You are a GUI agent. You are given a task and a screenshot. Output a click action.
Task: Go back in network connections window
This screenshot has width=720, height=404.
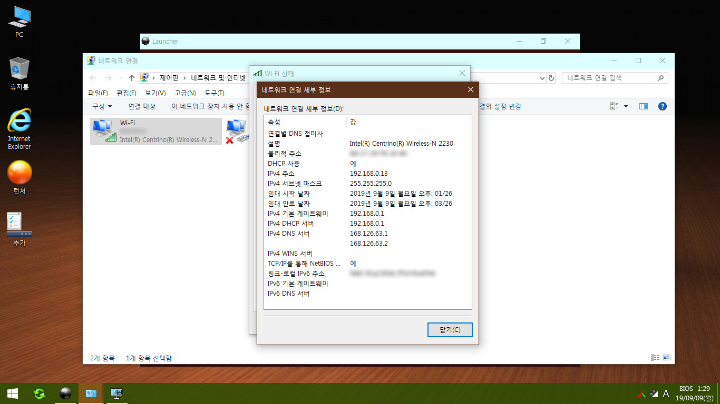click(93, 78)
